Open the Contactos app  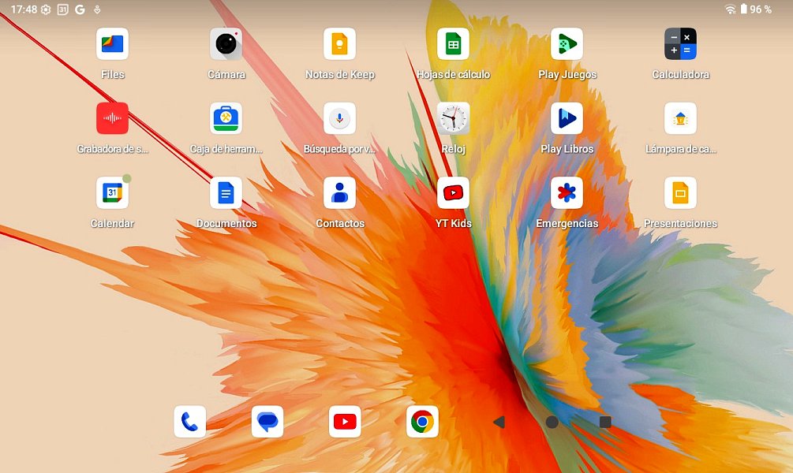pyautogui.click(x=339, y=193)
